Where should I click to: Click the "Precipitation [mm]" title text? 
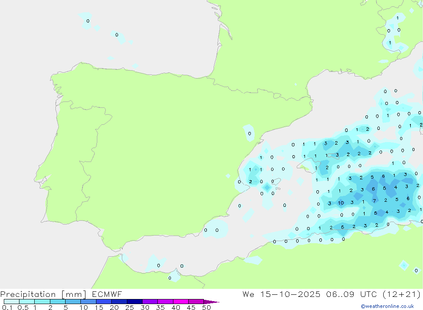click(43, 294)
